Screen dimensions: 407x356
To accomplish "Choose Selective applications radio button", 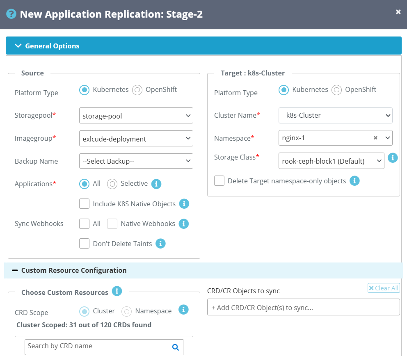I will 112,184.
